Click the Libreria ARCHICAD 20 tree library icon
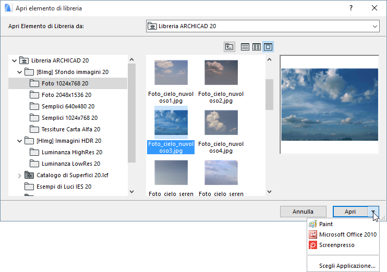387x272 pixels. pos(24,60)
